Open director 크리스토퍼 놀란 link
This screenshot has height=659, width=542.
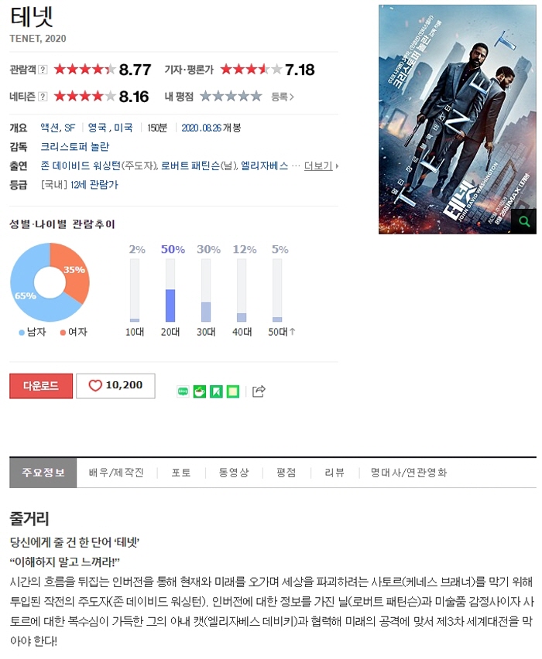[75, 147]
